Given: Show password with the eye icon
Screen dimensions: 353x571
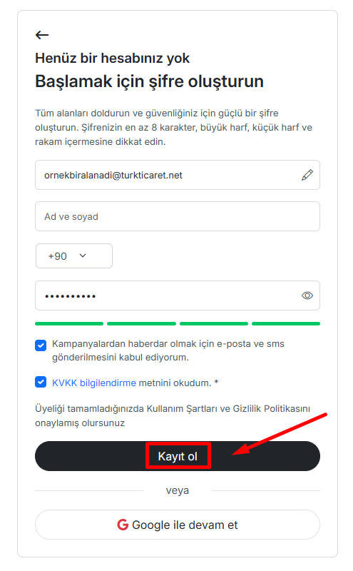Looking at the screenshot, I should [x=307, y=295].
